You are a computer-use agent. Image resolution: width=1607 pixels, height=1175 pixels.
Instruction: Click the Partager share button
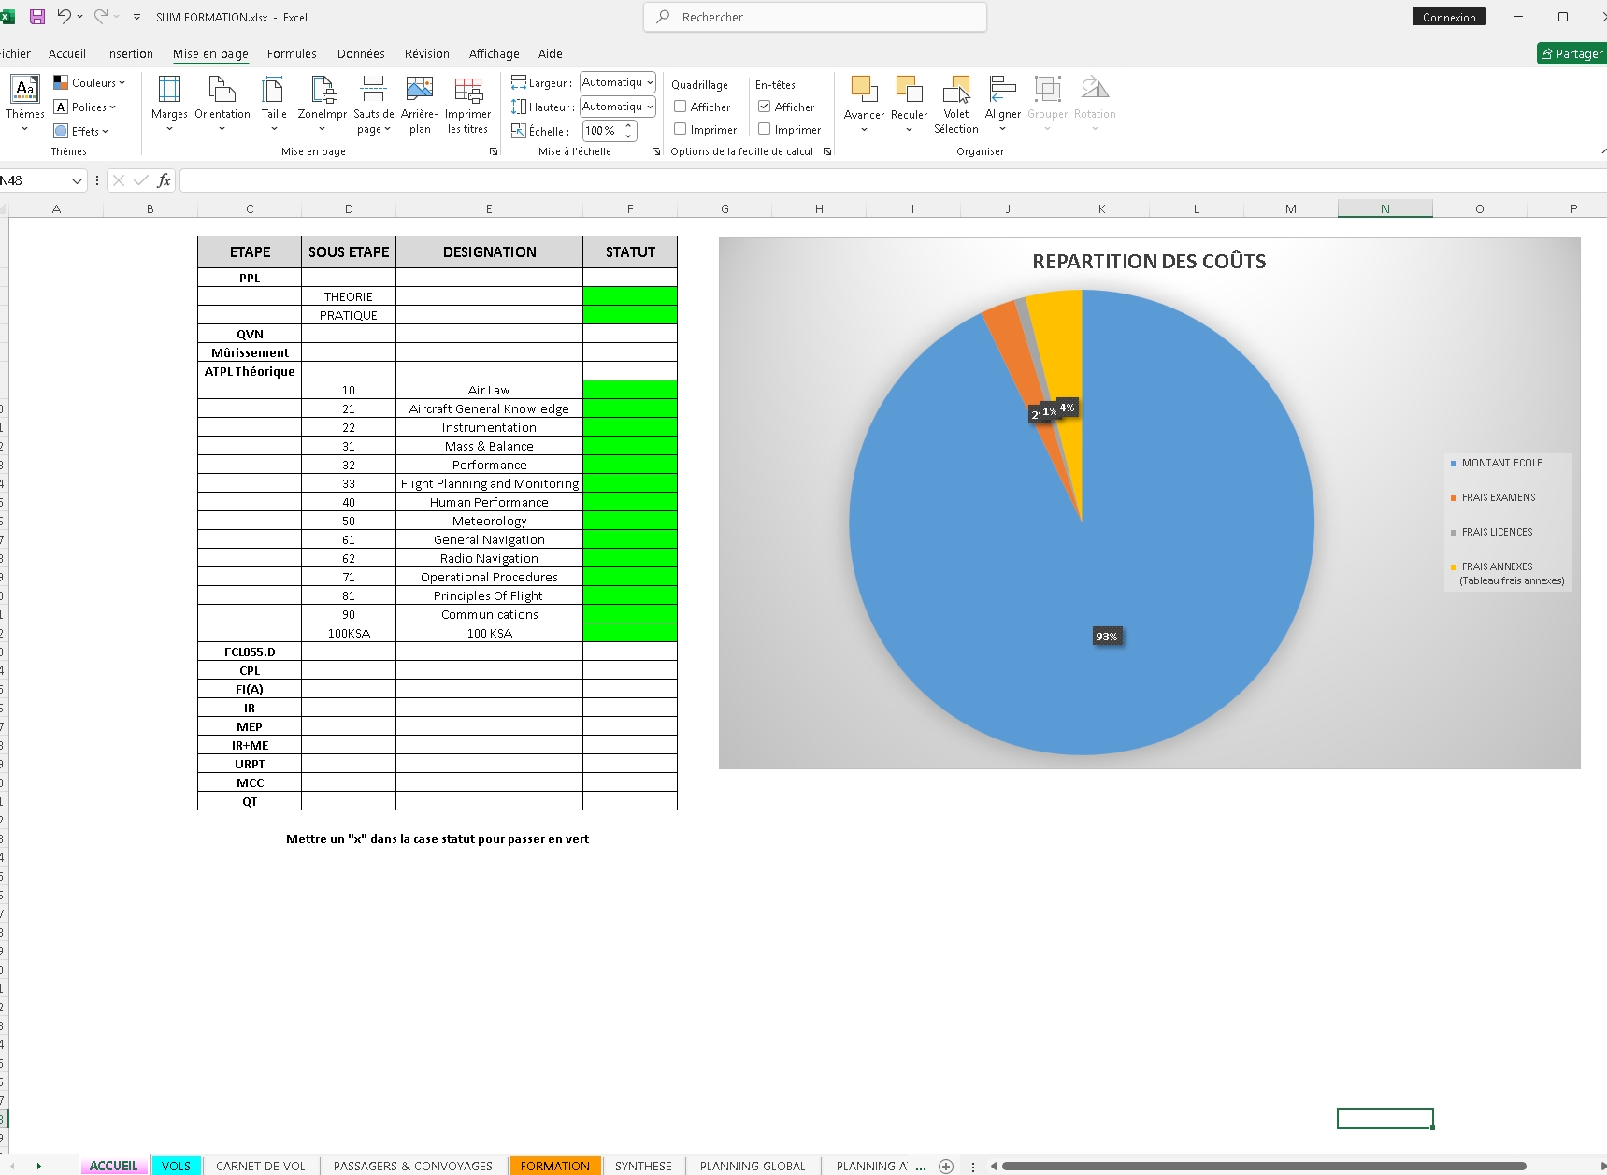[x=1571, y=53]
